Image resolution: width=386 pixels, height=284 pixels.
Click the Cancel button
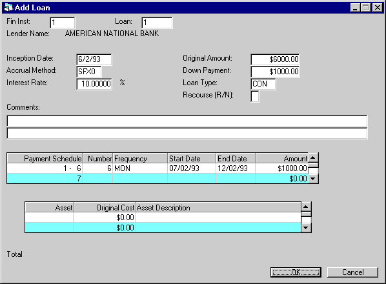click(x=353, y=272)
